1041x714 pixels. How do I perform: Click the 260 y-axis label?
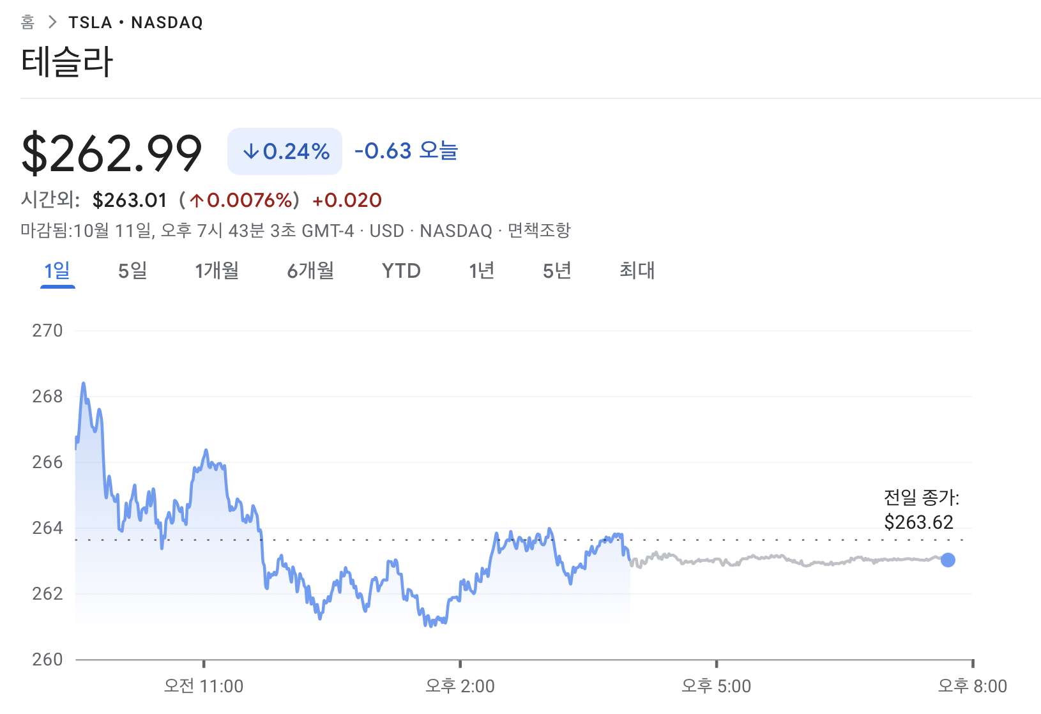pos(47,660)
